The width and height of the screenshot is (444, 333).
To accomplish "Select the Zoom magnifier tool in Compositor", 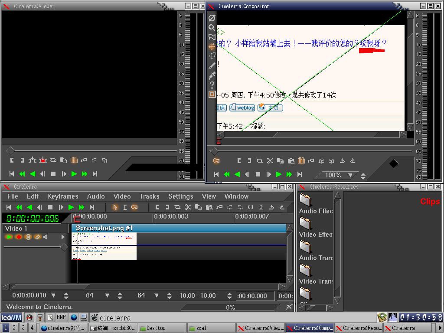I will (212, 27).
